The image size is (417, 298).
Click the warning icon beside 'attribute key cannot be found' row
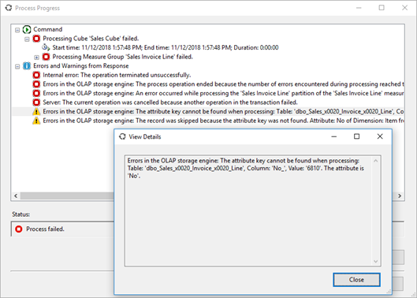coord(36,112)
